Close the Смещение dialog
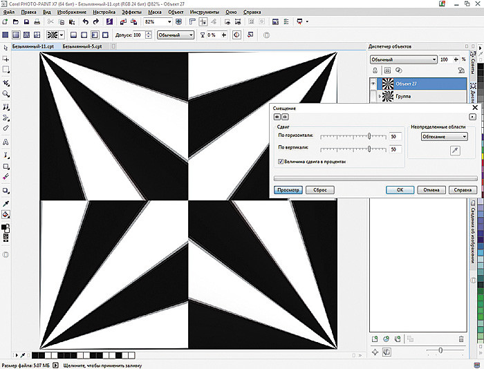Viewport: 484px width, 369px height. click(475, 107)
